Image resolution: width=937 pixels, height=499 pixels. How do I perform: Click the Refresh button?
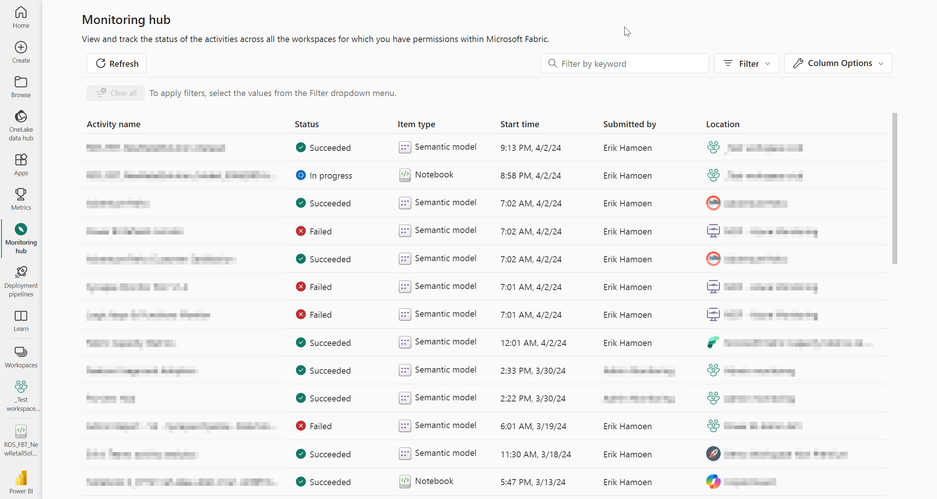116,63
